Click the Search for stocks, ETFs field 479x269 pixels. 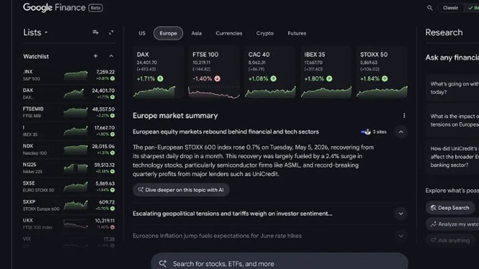coord(279,262)
